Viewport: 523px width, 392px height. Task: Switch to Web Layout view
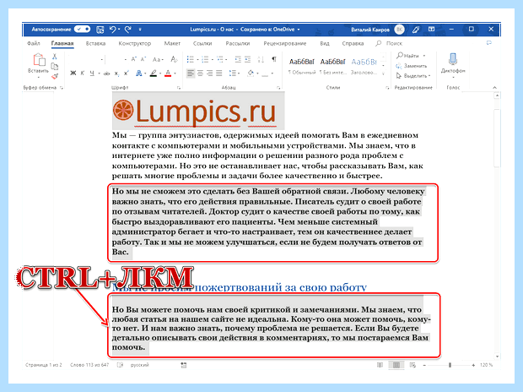pyautogui.click(x=412, y=365)
